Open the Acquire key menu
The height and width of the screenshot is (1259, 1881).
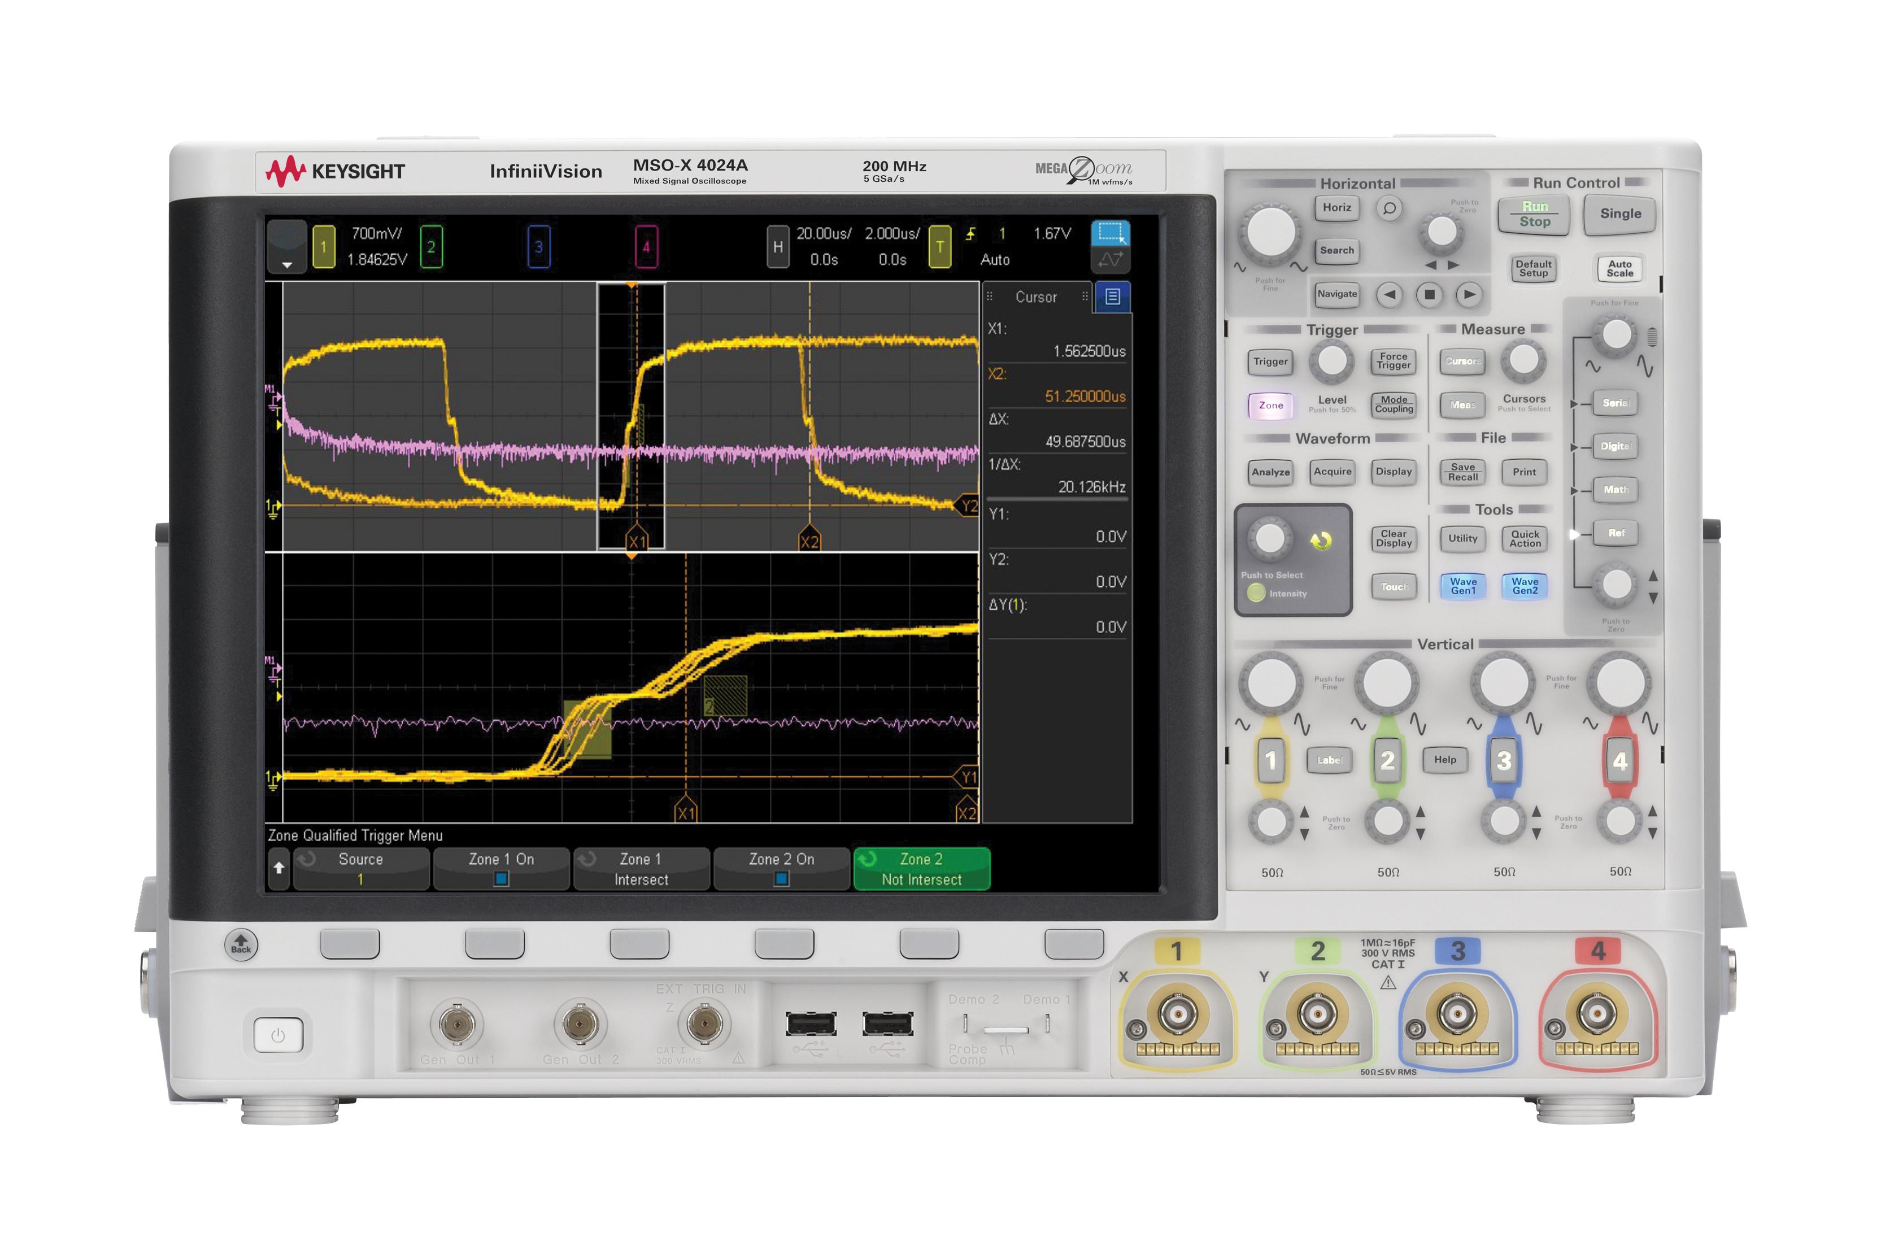click(1332, 472)
